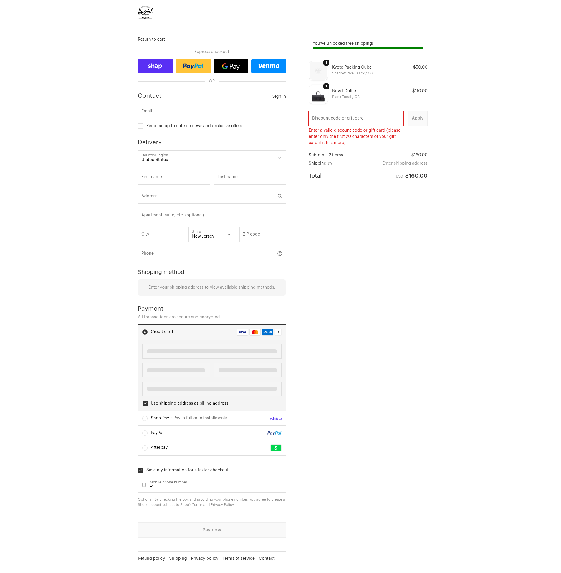The width and height of the screenshot is (561, 573).
Task: Open the Country/Region dropdown
Action: (211, 158)
